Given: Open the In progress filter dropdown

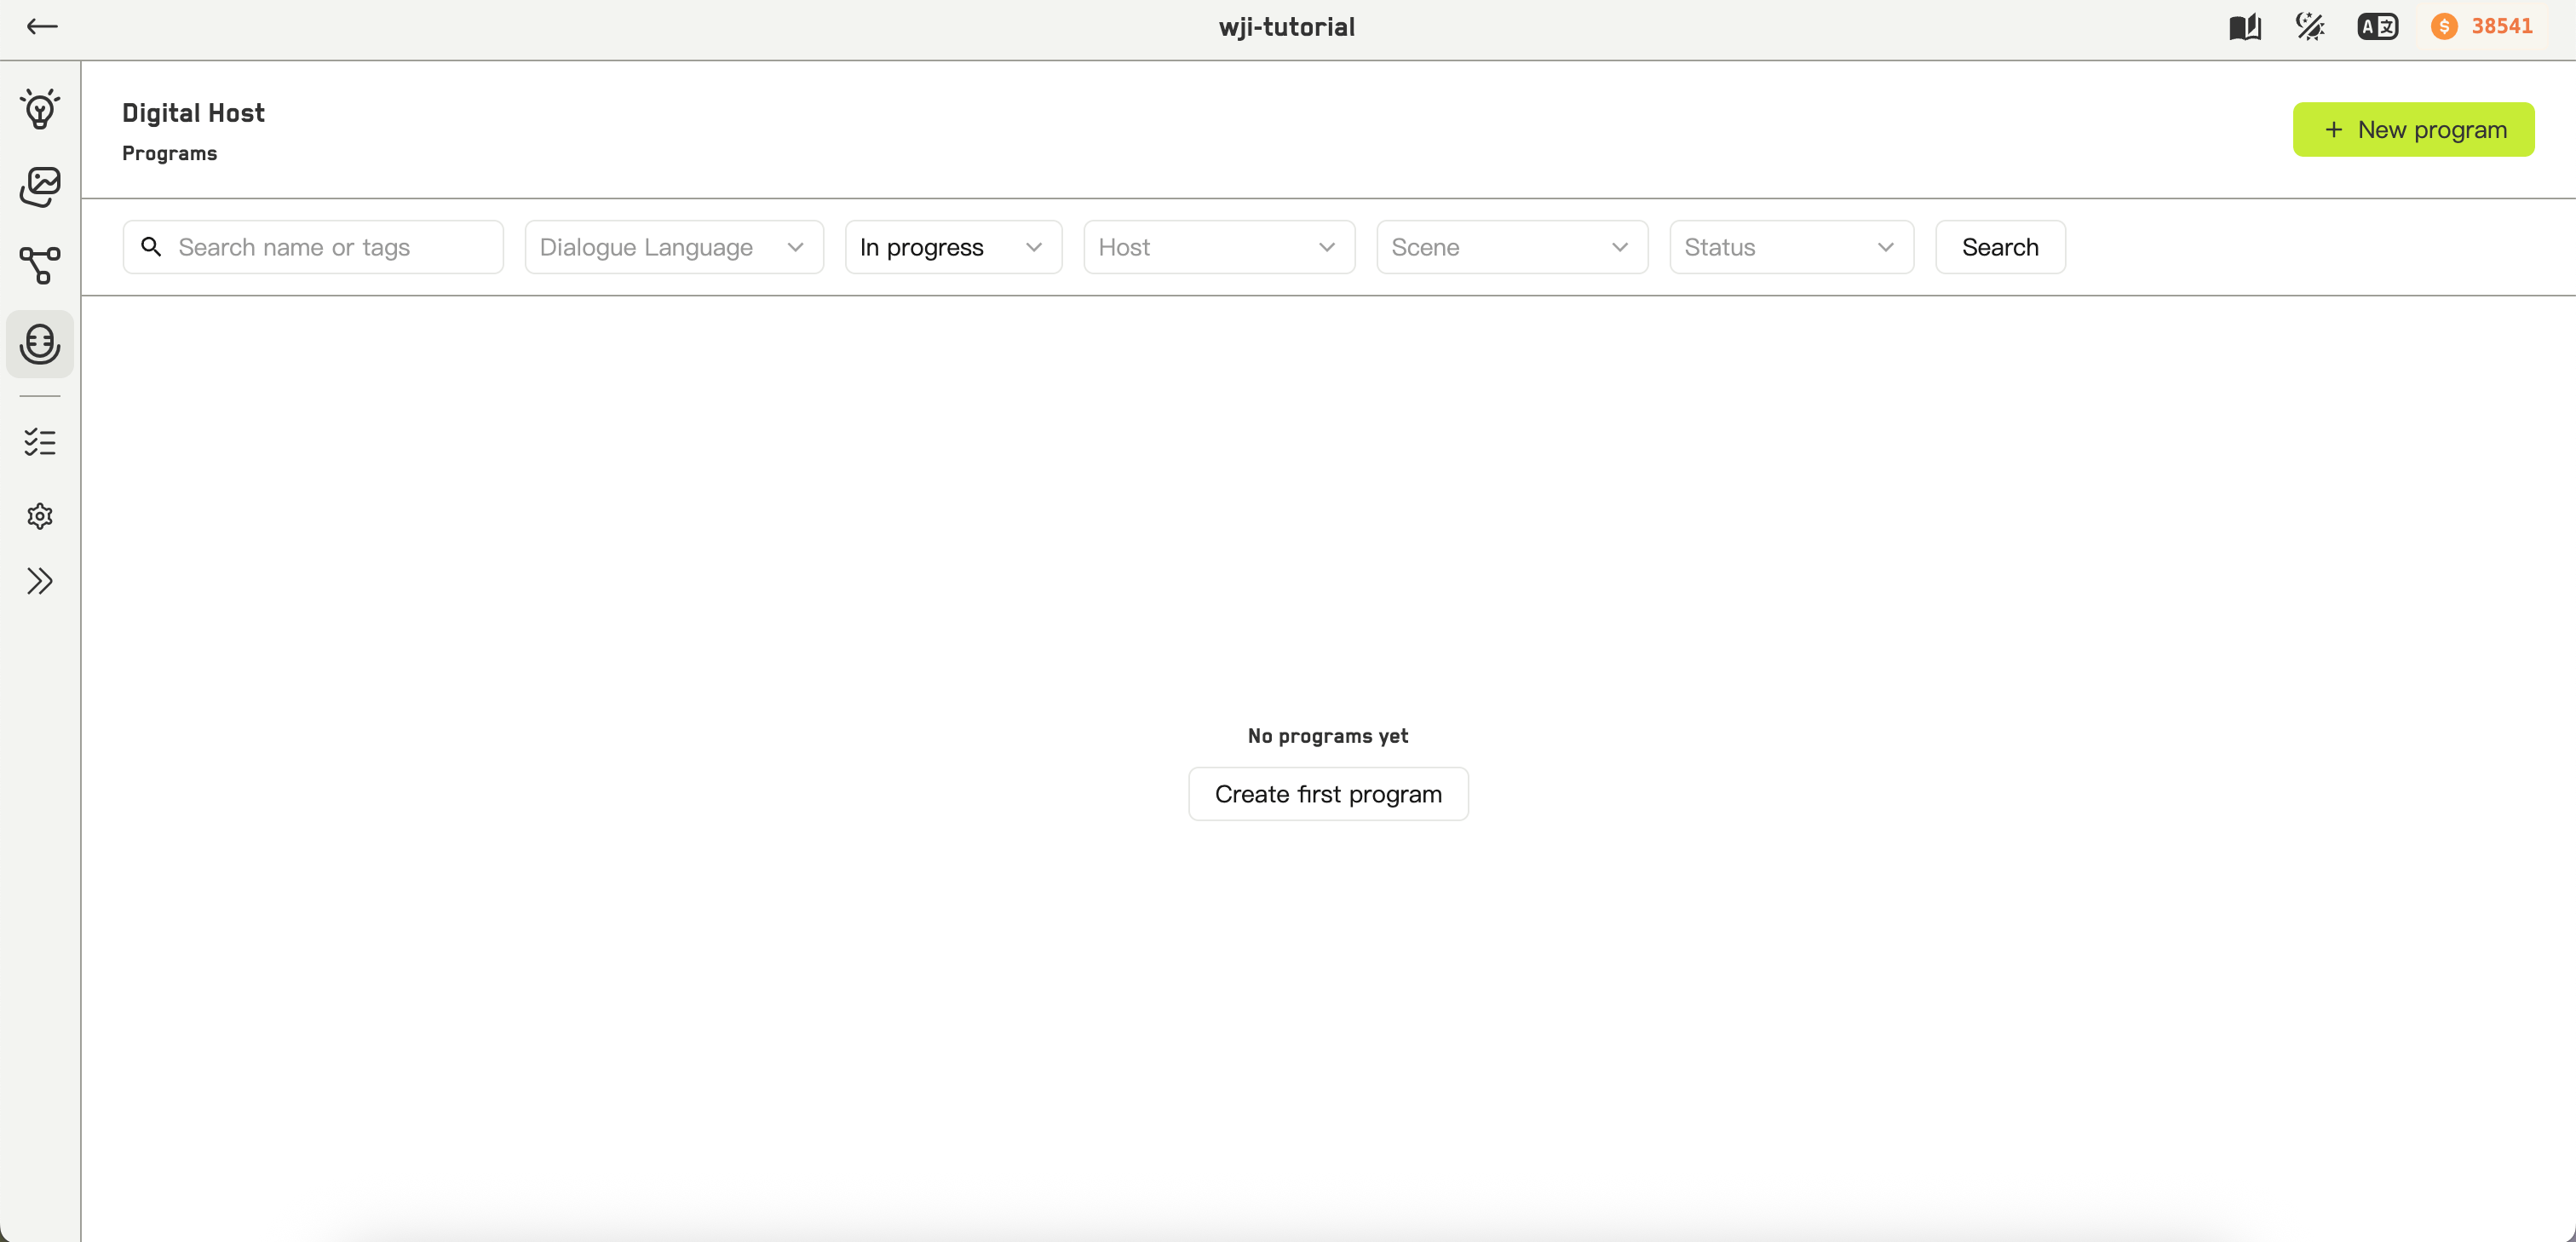Looking at the screenshot, I should pos(953,247).
